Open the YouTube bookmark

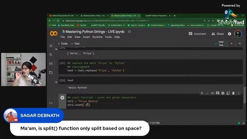click(81, 25)
